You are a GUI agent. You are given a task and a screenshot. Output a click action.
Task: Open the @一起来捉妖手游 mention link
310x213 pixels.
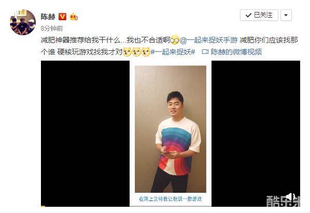coord(208,40)
